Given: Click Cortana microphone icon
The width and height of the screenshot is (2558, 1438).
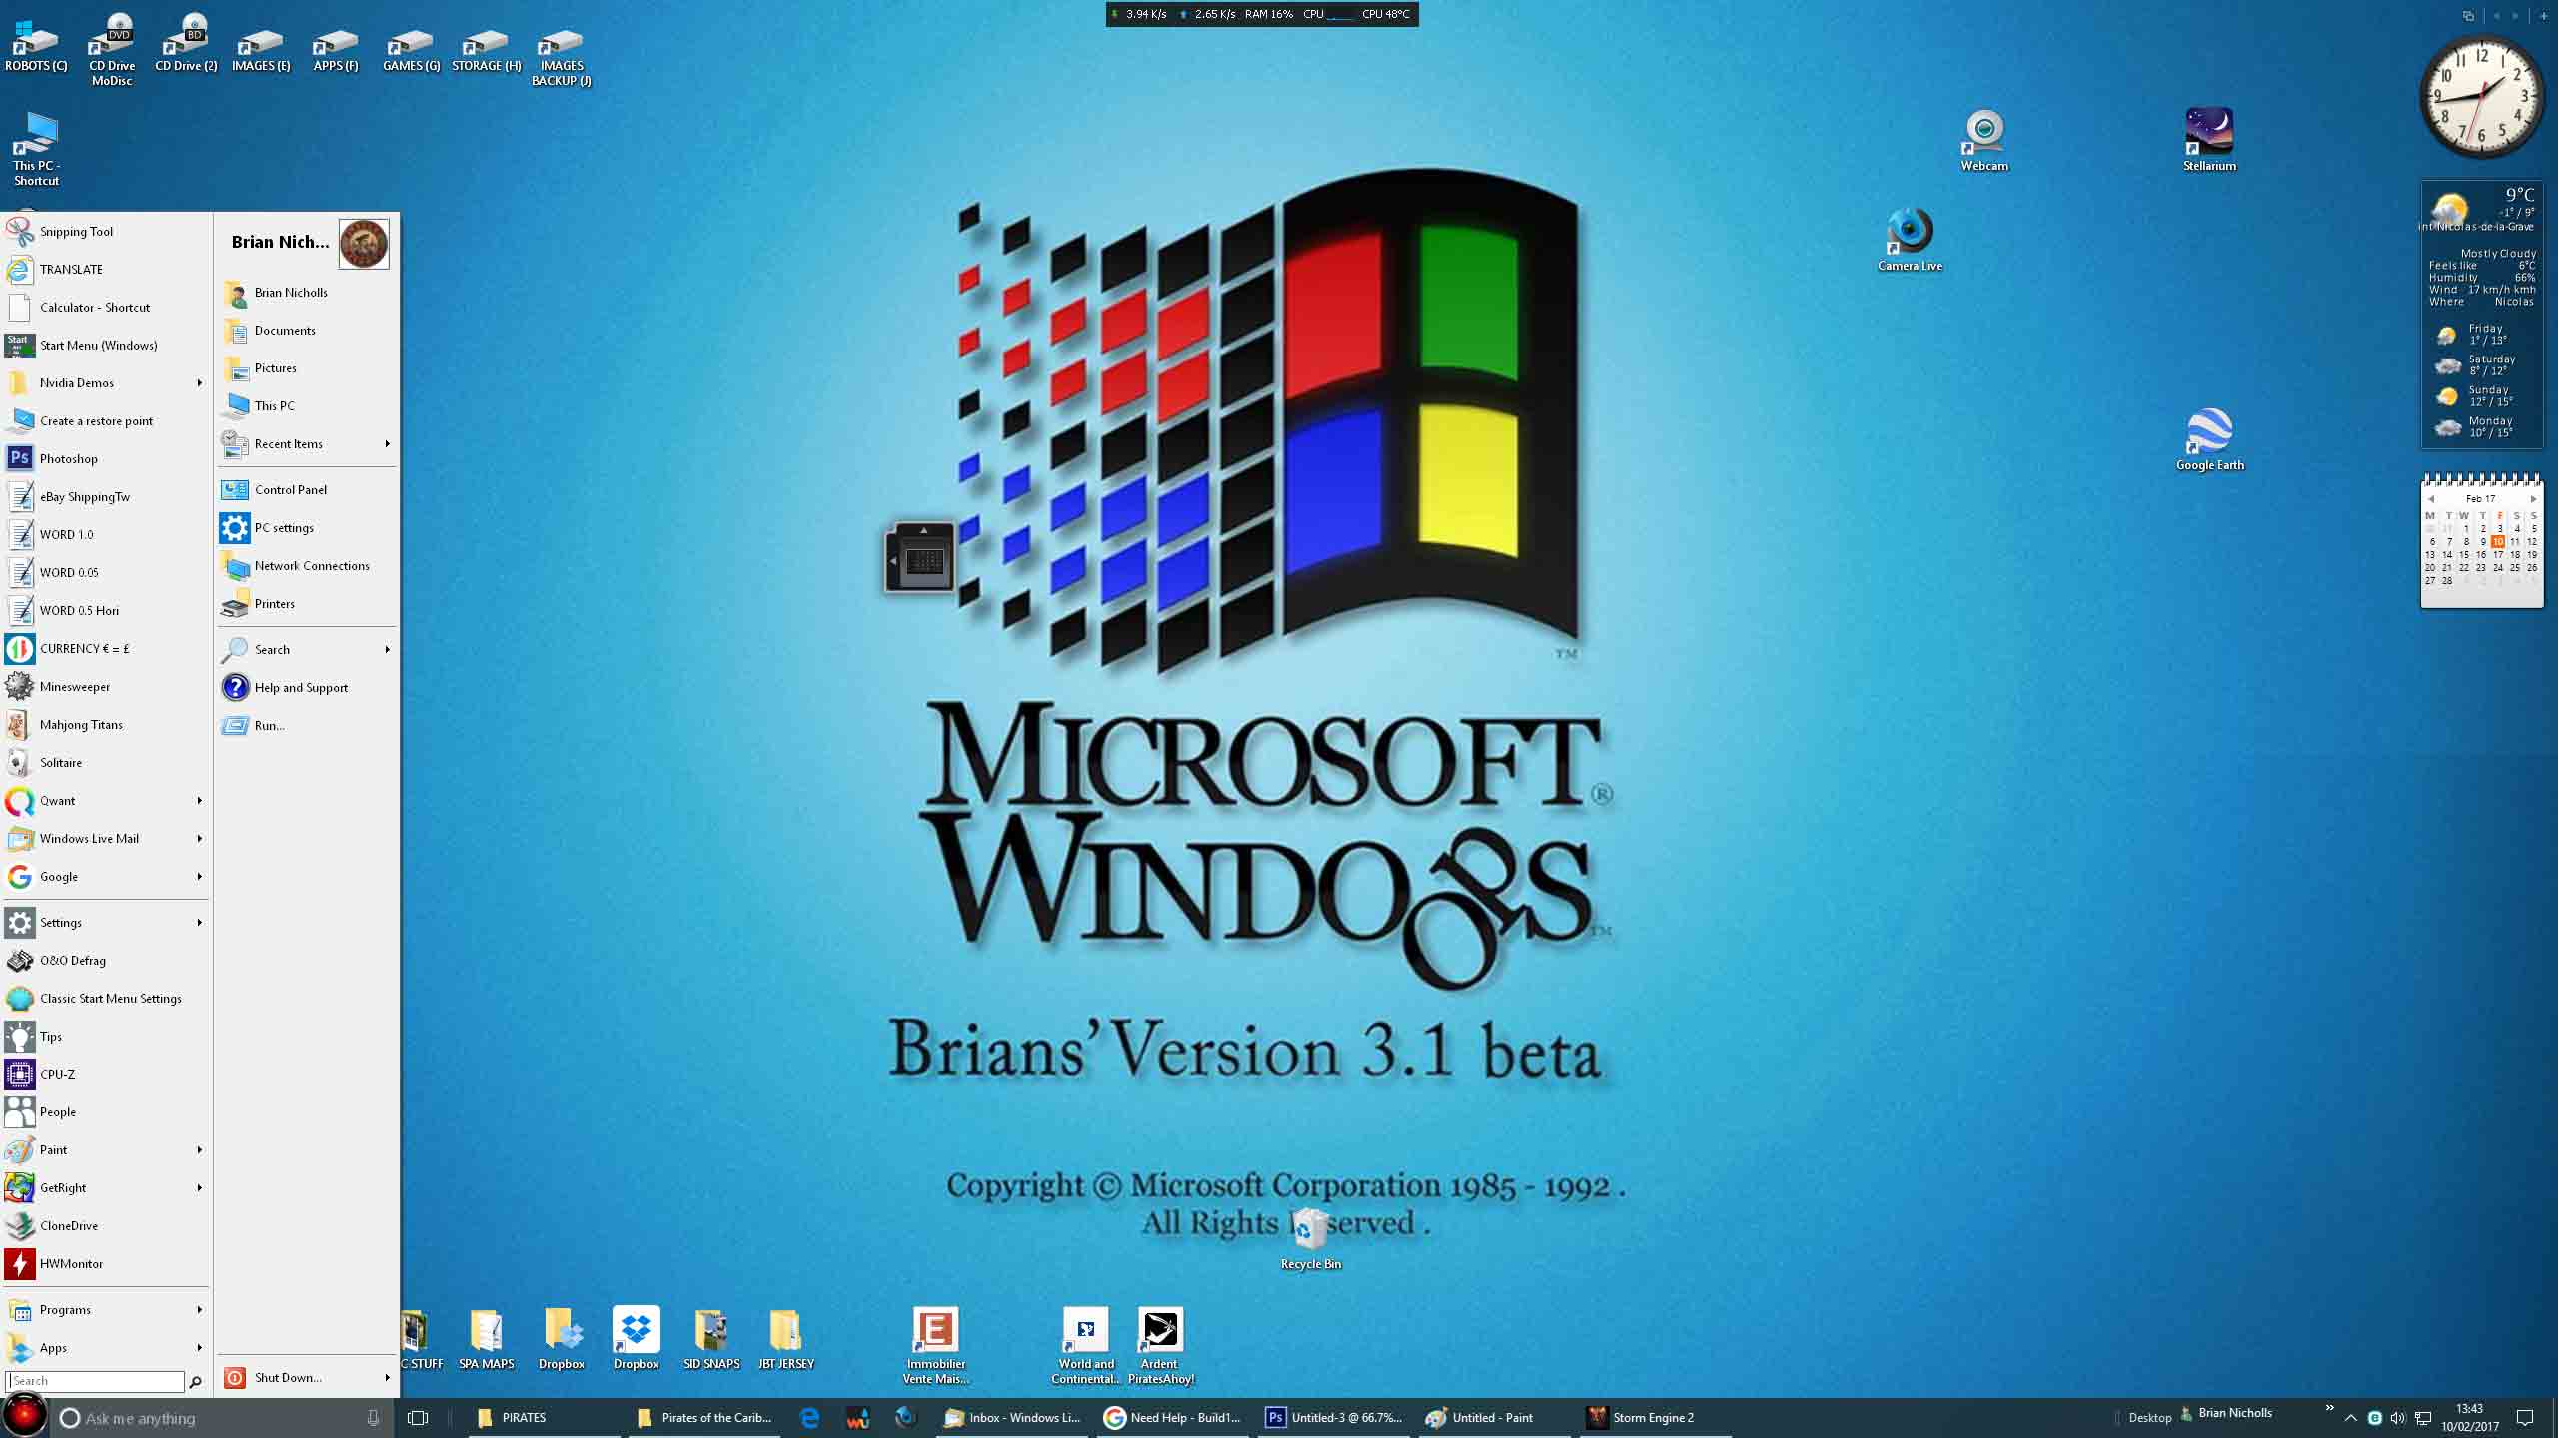Looking at the screenshot, I should coord(373,1418).
